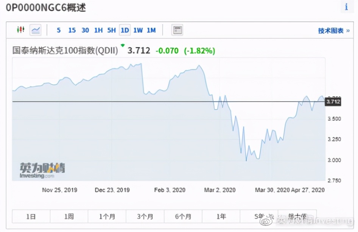Switch to candlestick chart view

coord(21,30)
